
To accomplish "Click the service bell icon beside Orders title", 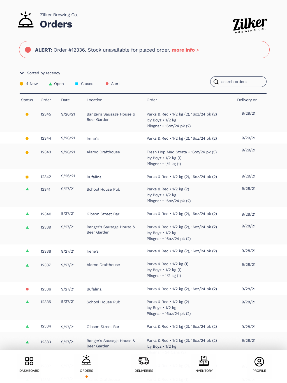I will pyautogui.click(x=26, y=20).
